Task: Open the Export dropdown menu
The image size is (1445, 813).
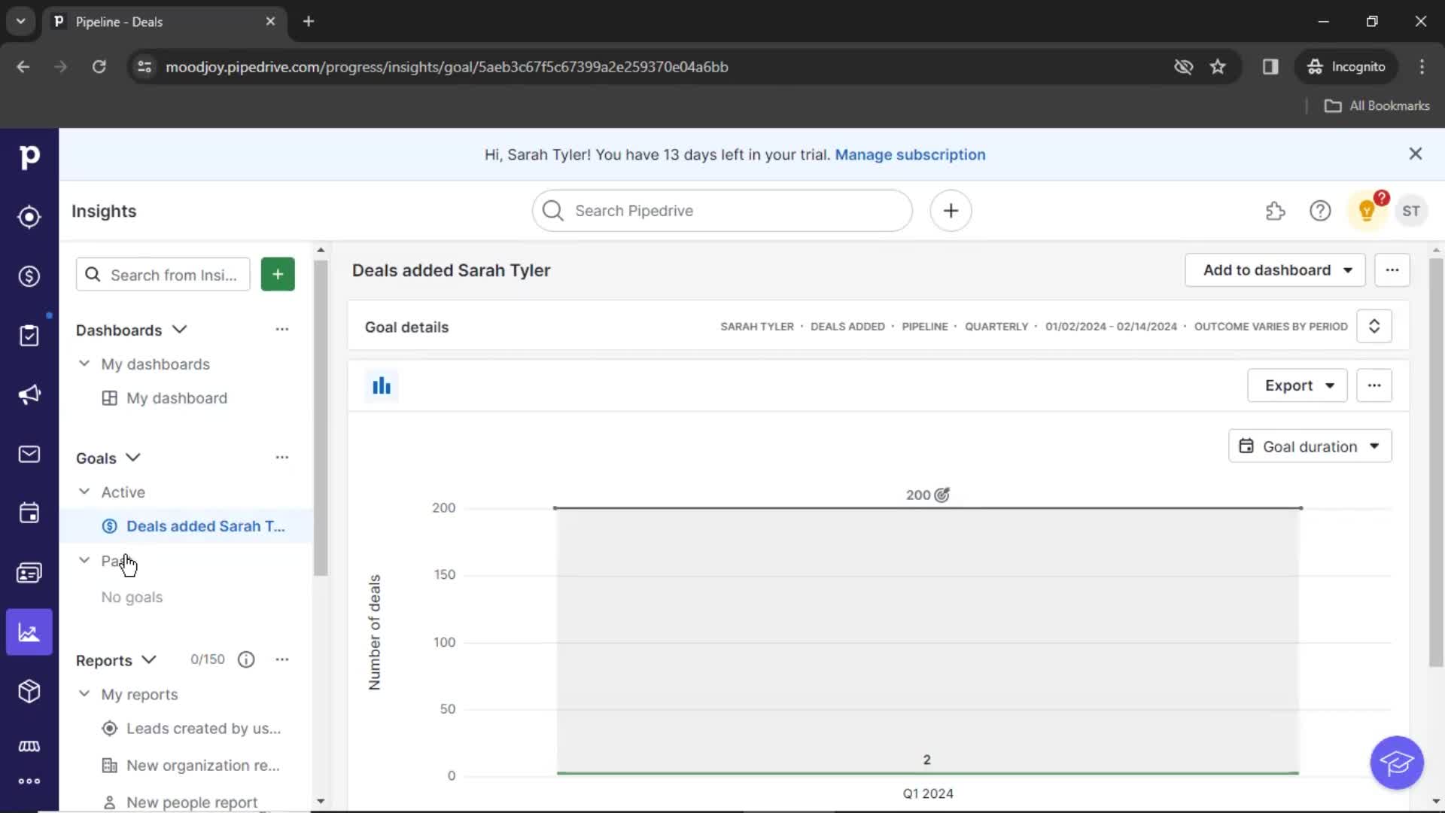Action: (x=1297, y=385)
